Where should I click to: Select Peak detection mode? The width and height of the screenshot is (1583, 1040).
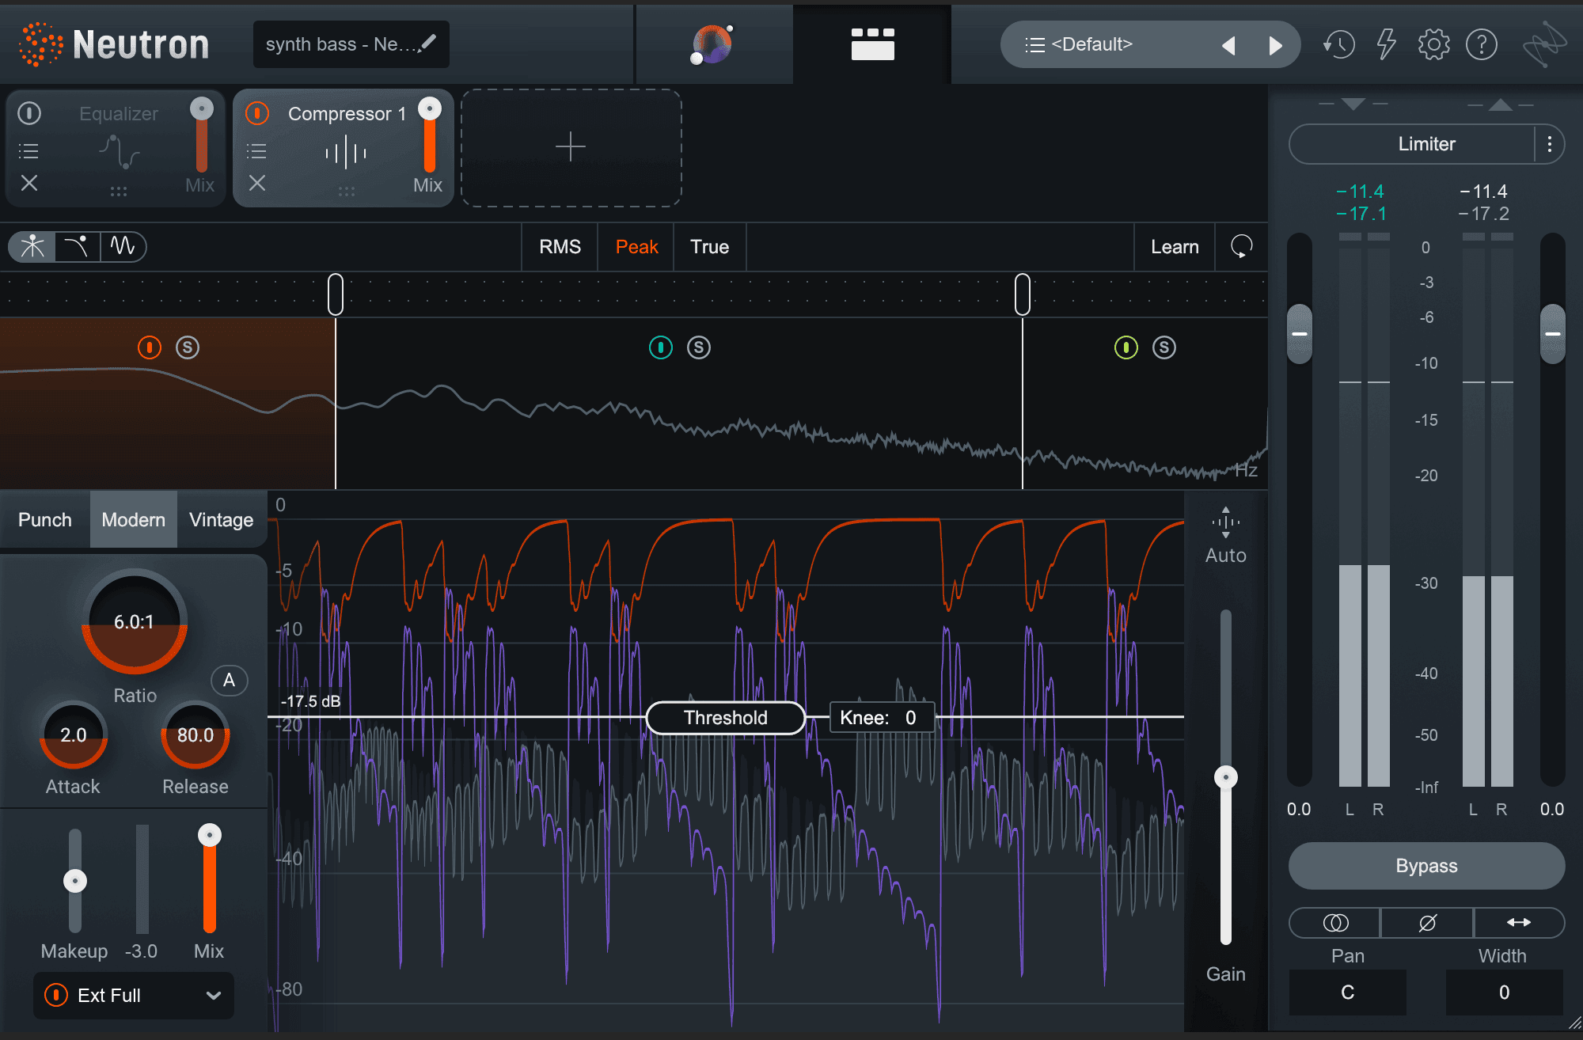click(636, 247)
